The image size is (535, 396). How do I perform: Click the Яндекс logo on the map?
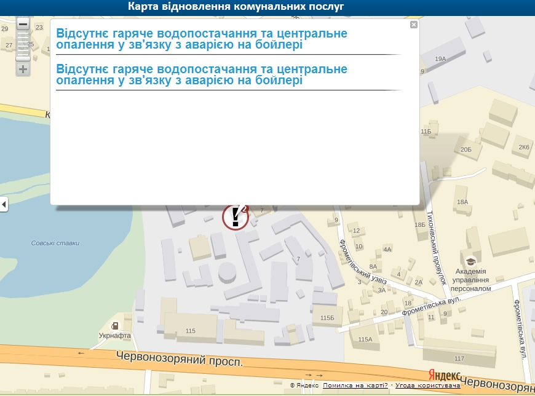pyautogui.click(x=444, y=374)
